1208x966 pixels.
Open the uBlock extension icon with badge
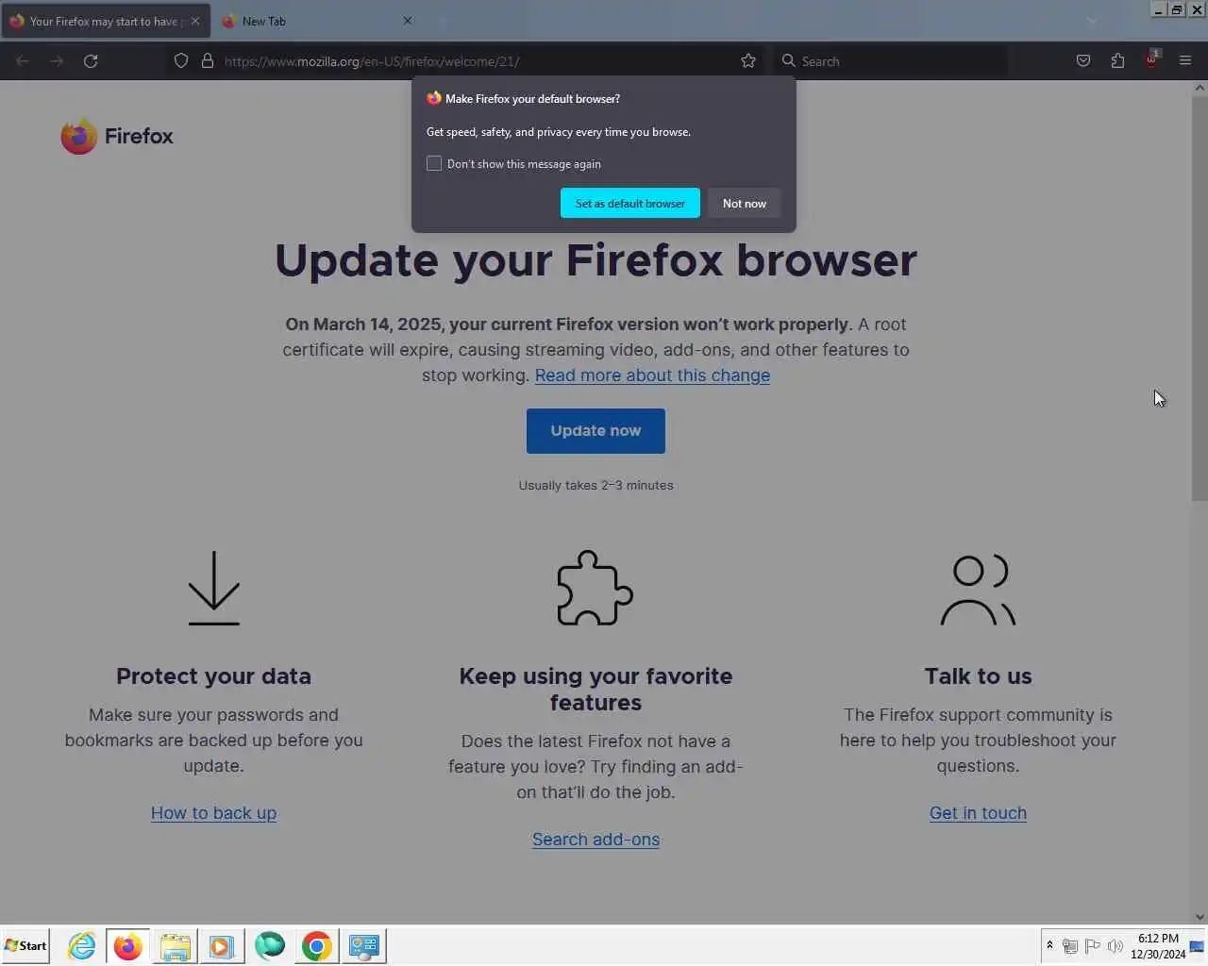coord(1151,59)
